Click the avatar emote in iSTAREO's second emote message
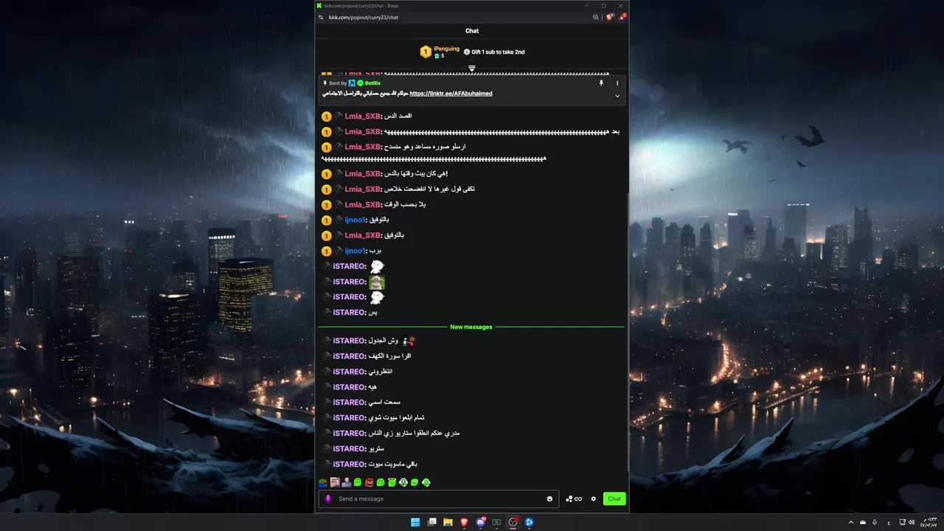The image size is (944, 531). [x=377, y=282]
